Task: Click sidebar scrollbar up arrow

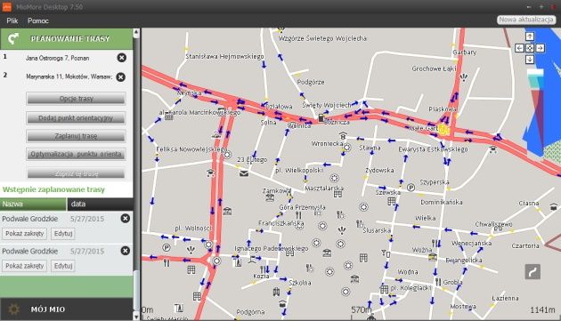Action: (136, 33)
